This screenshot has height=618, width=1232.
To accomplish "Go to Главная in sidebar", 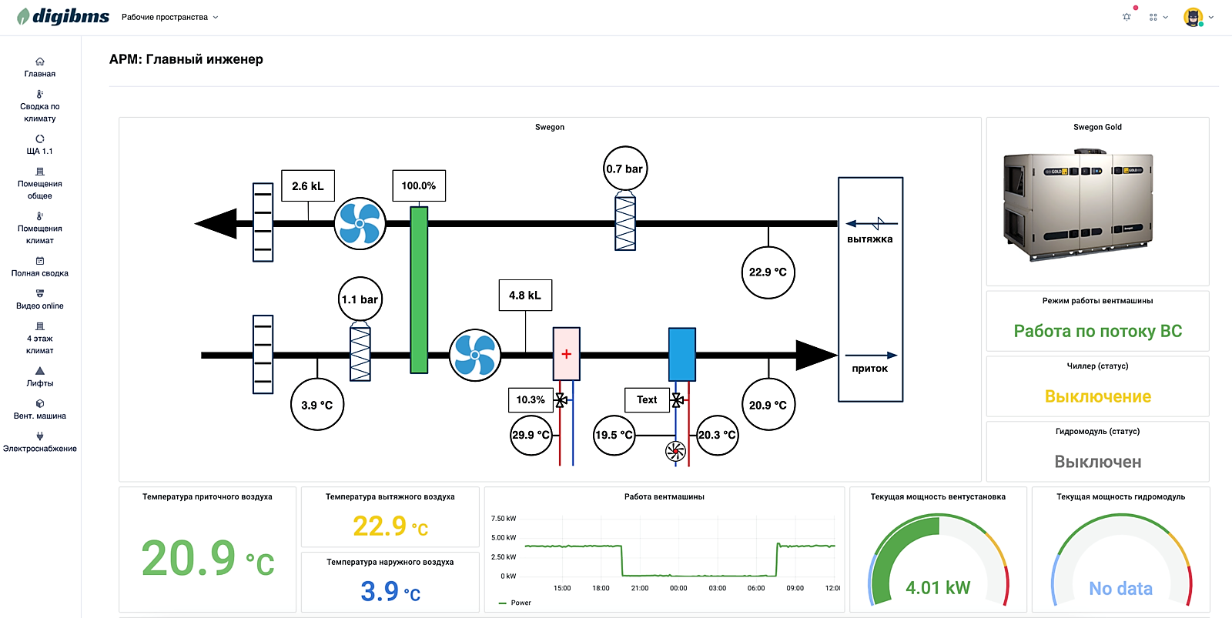I will pos(40,68).
